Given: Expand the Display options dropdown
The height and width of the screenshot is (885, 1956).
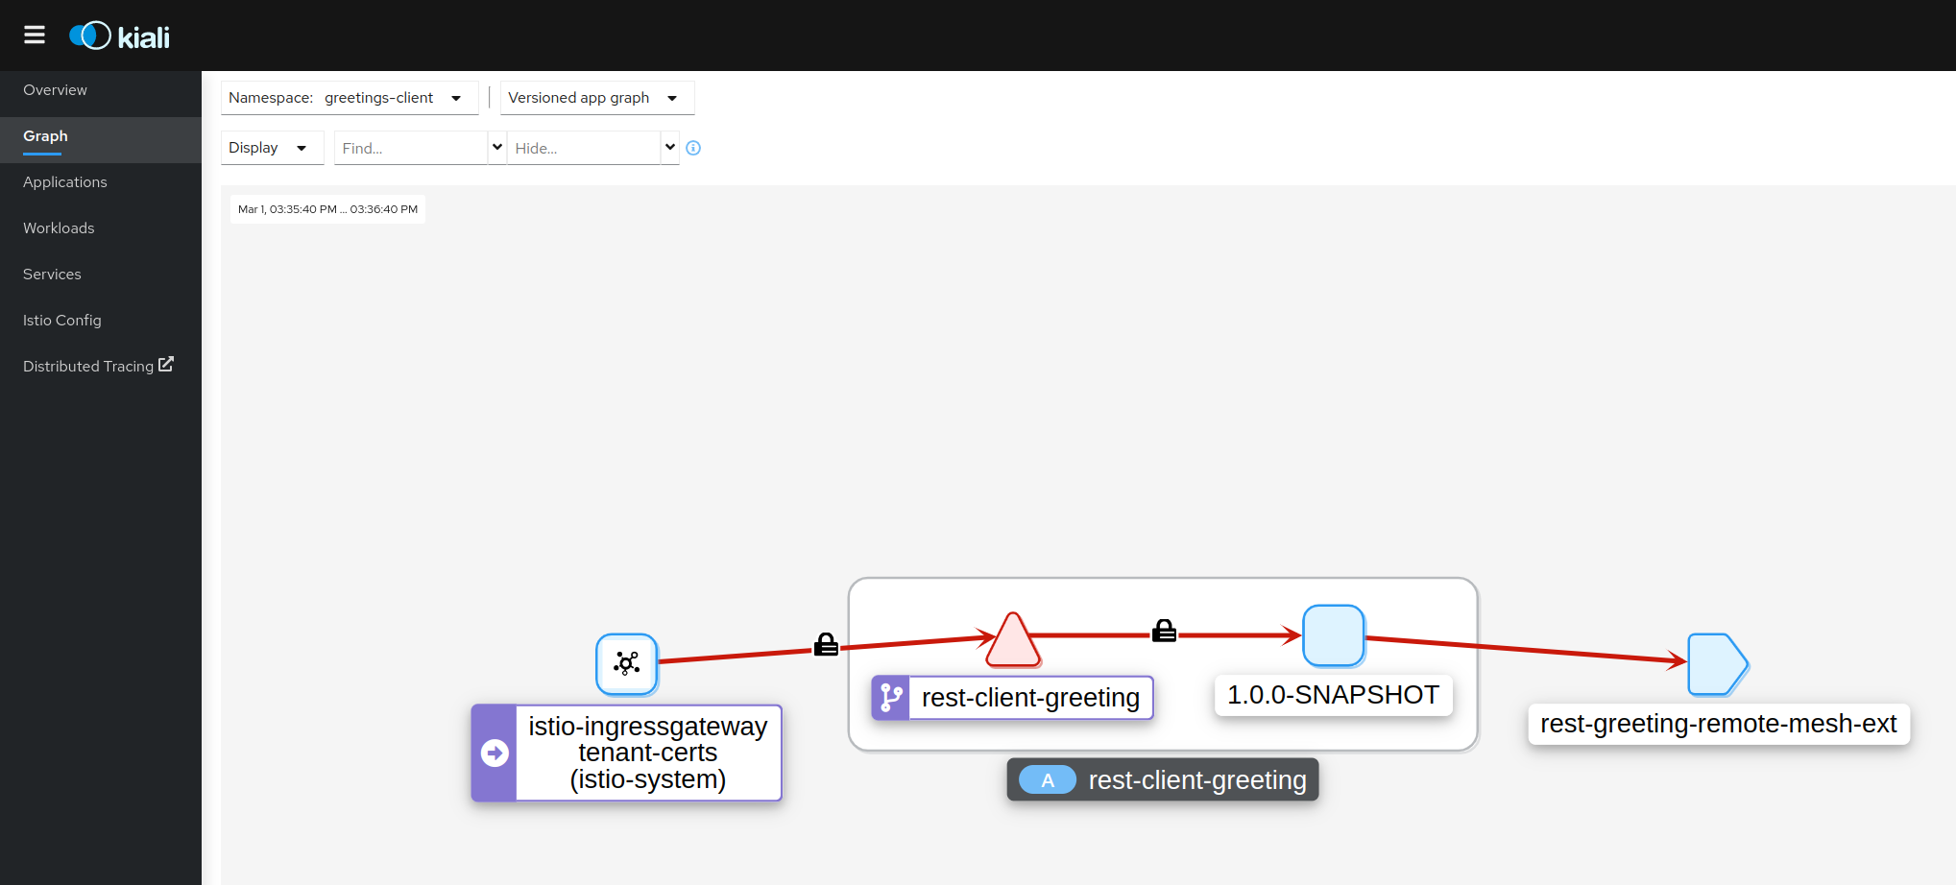Looking at the screenshot, I should [x=272, y=148].
